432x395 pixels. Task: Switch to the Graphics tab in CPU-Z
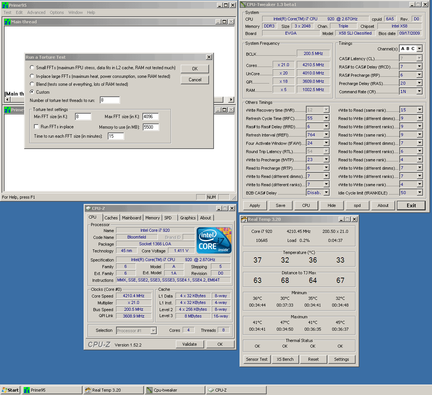point(188,218)
